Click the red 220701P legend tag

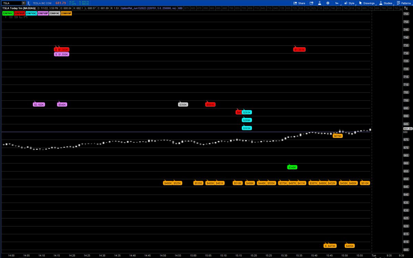(x=19, y=13)
